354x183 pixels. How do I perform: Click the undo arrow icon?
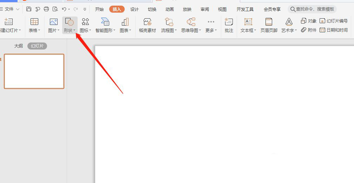(64, 9)
